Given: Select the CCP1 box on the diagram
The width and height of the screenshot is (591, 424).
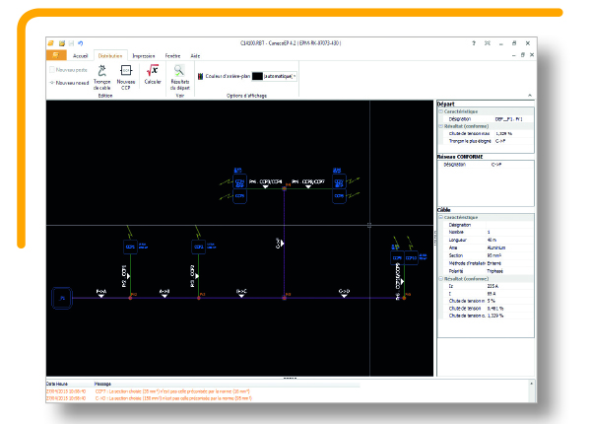Looking at the screenshot, I should pyautogui.click(x=130, y=247).
